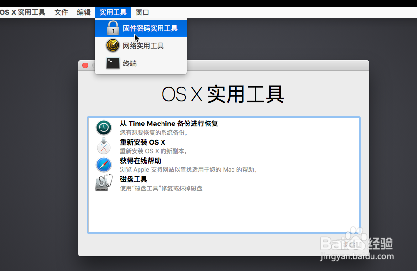Click description 使用“磁盘工具”修复或抹掉磁盘
417x271 pixels.
pyautogui.click(x=161, y=188)
